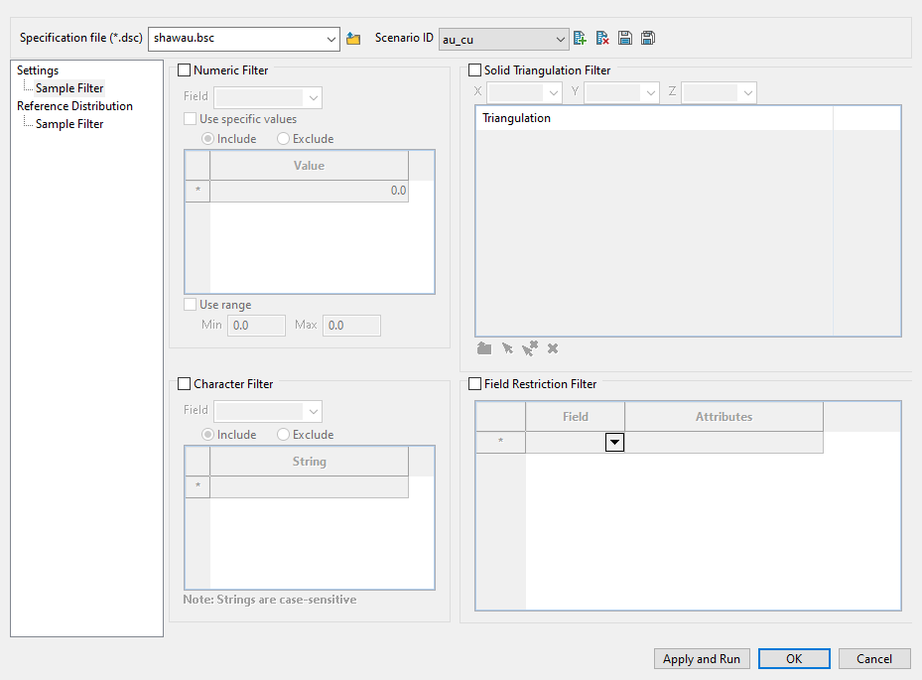Viewport: 922px width, 680px height.
Task: Click the save scenario icon
Action: tap(625, 39)
